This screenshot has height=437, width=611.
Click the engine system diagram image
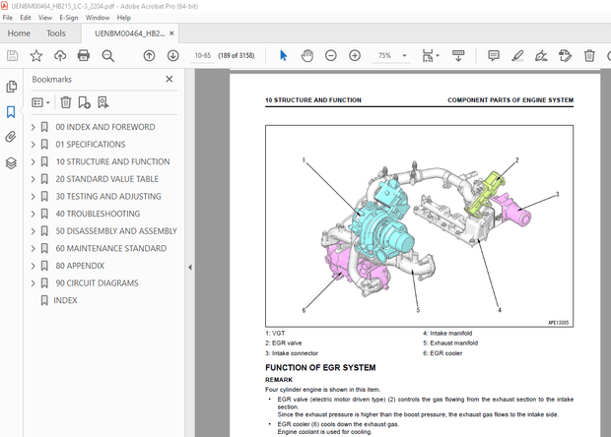(x=419, y=225)
